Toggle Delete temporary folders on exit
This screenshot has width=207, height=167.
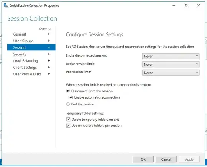pyautogui.click(x=68, y=120)
